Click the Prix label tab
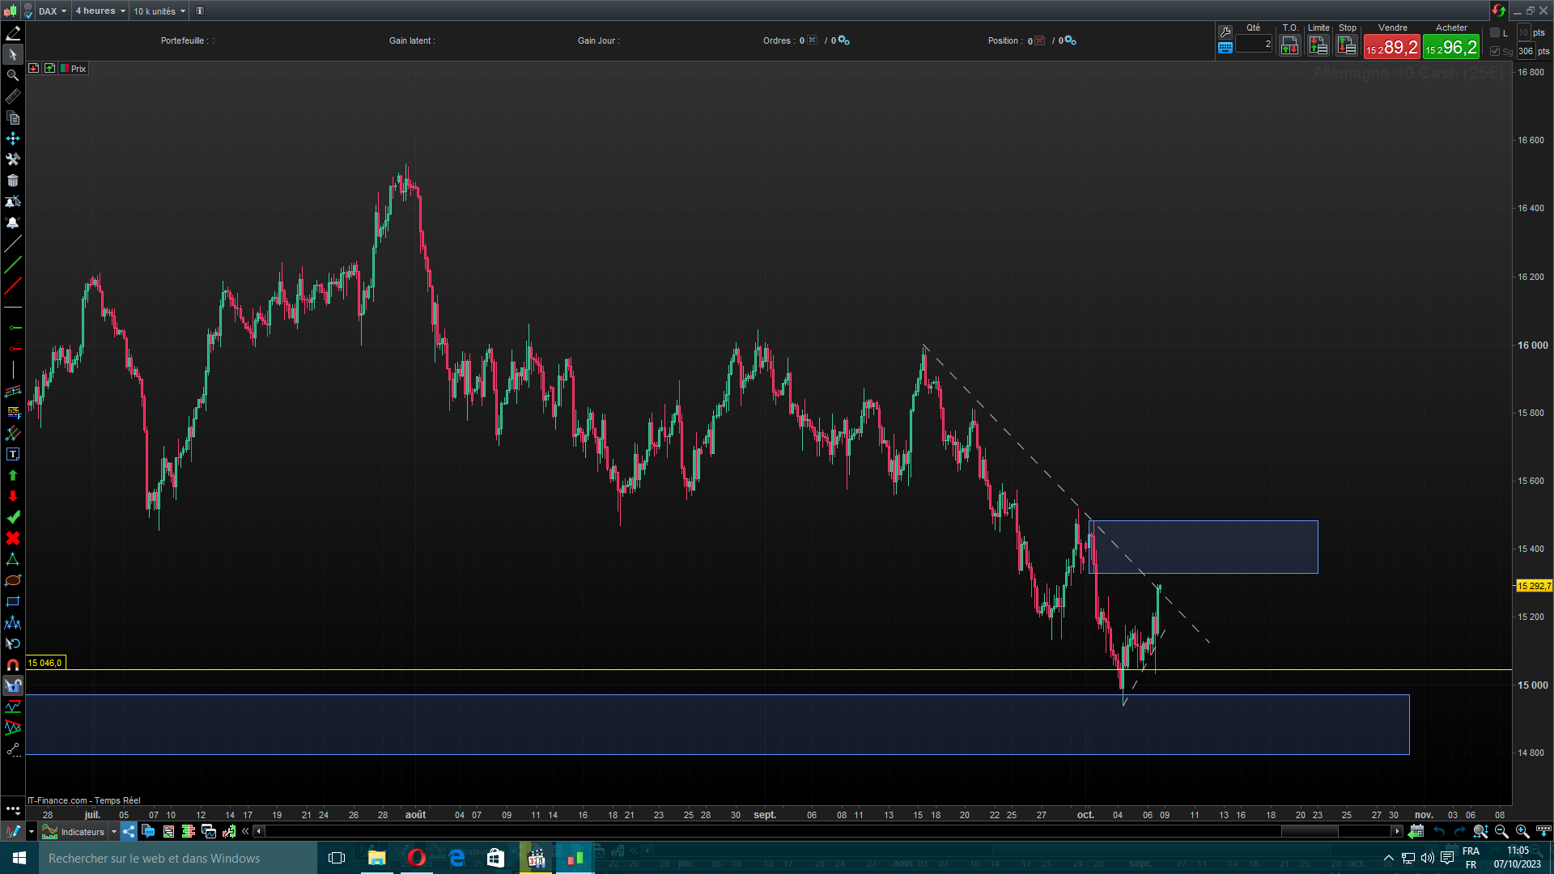 point(79,69)
